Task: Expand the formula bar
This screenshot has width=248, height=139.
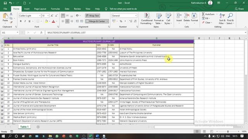Action: (245, 32)
